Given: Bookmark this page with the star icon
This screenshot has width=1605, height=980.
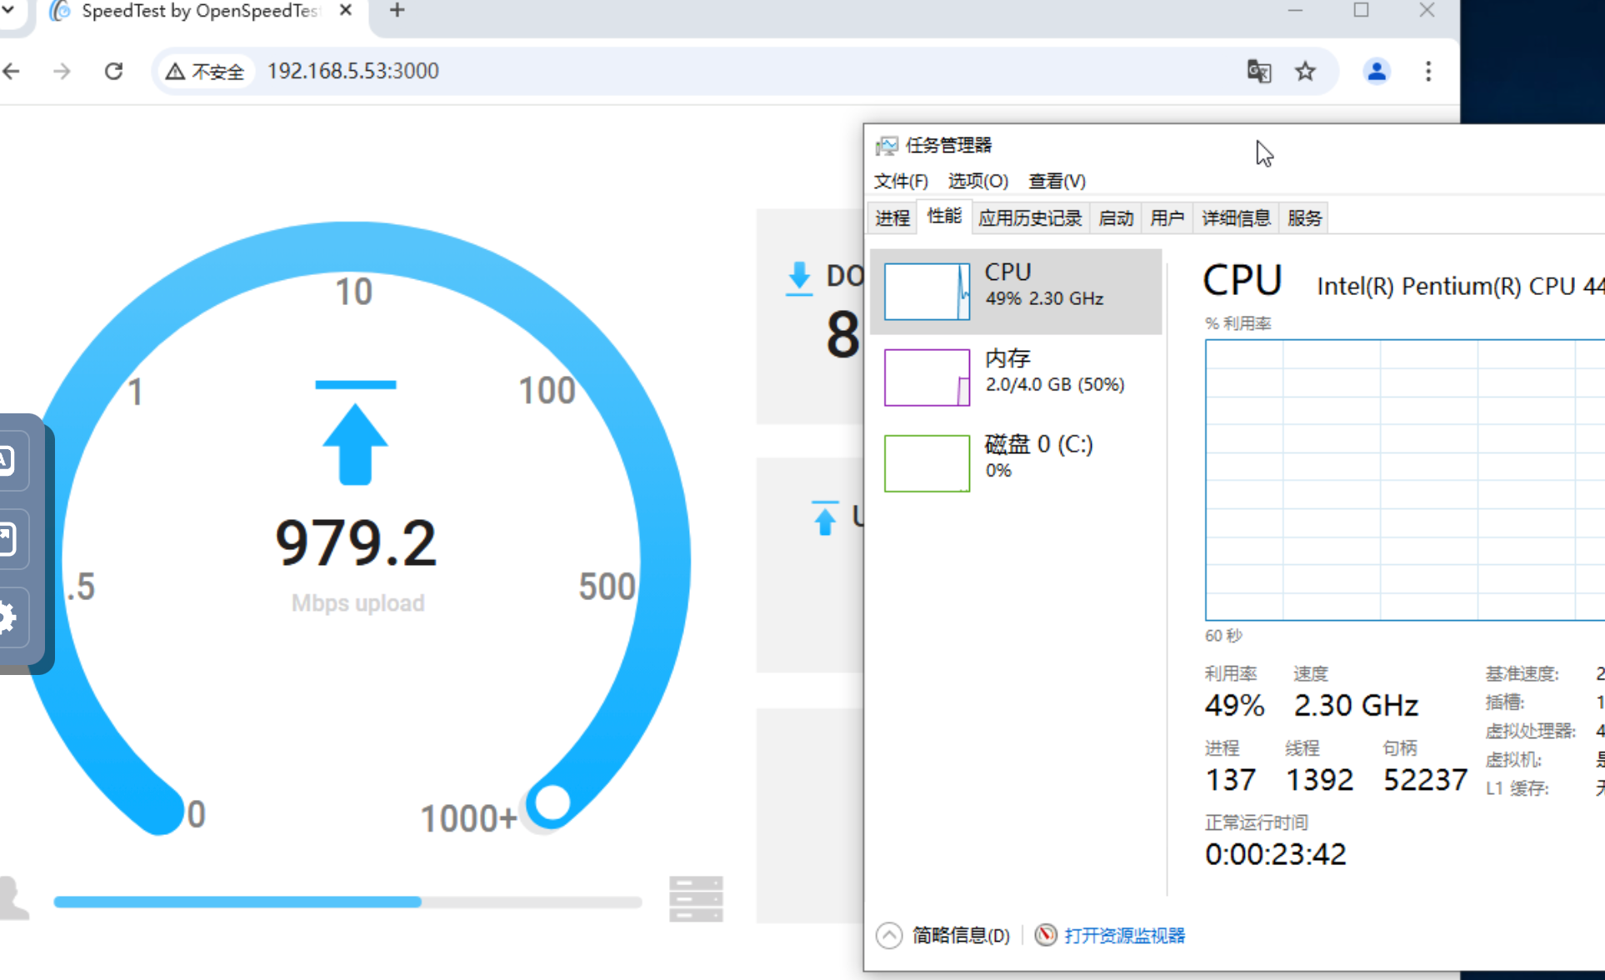Looking at the screenshot, I should (x=1305, y=72).
